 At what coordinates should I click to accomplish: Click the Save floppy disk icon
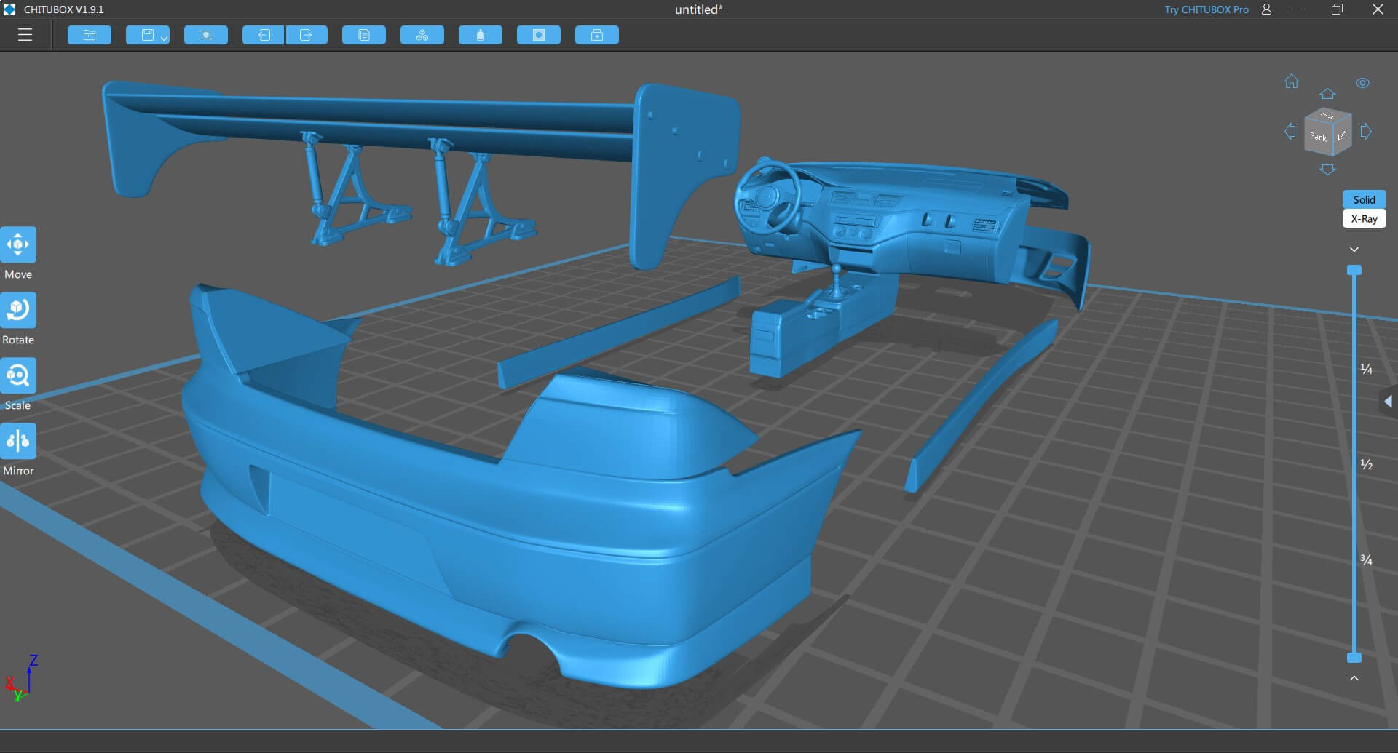point(147,35)
